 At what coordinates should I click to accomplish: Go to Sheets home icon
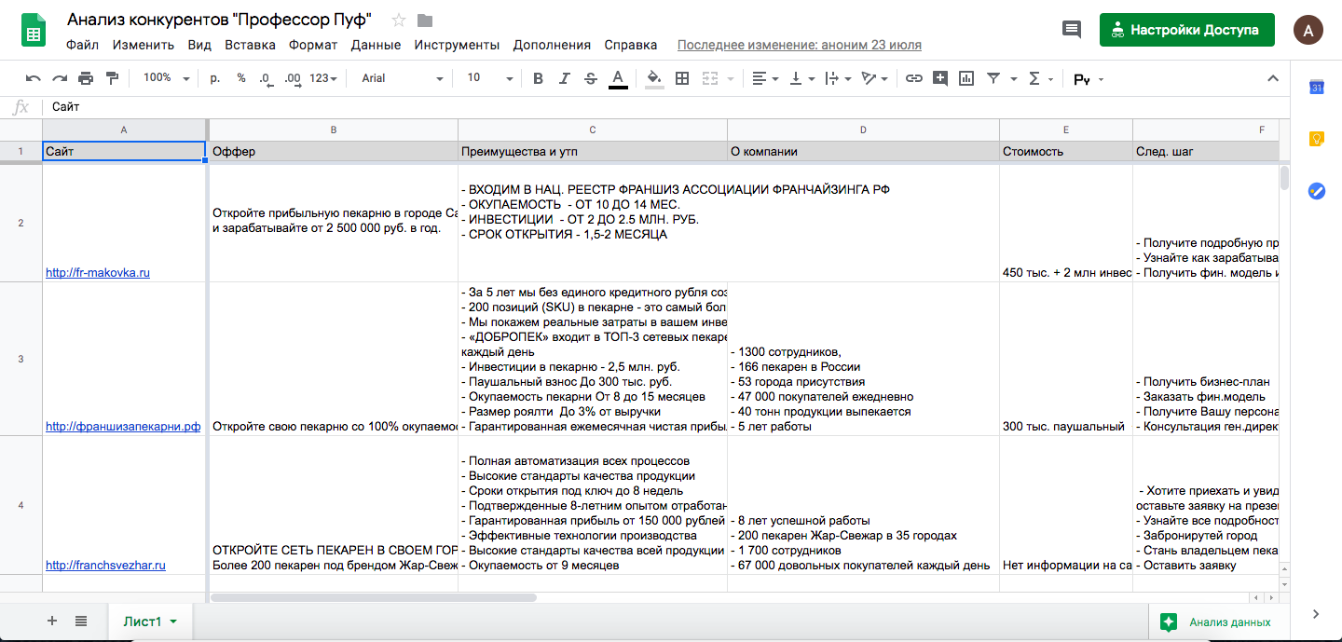(34, 31)
